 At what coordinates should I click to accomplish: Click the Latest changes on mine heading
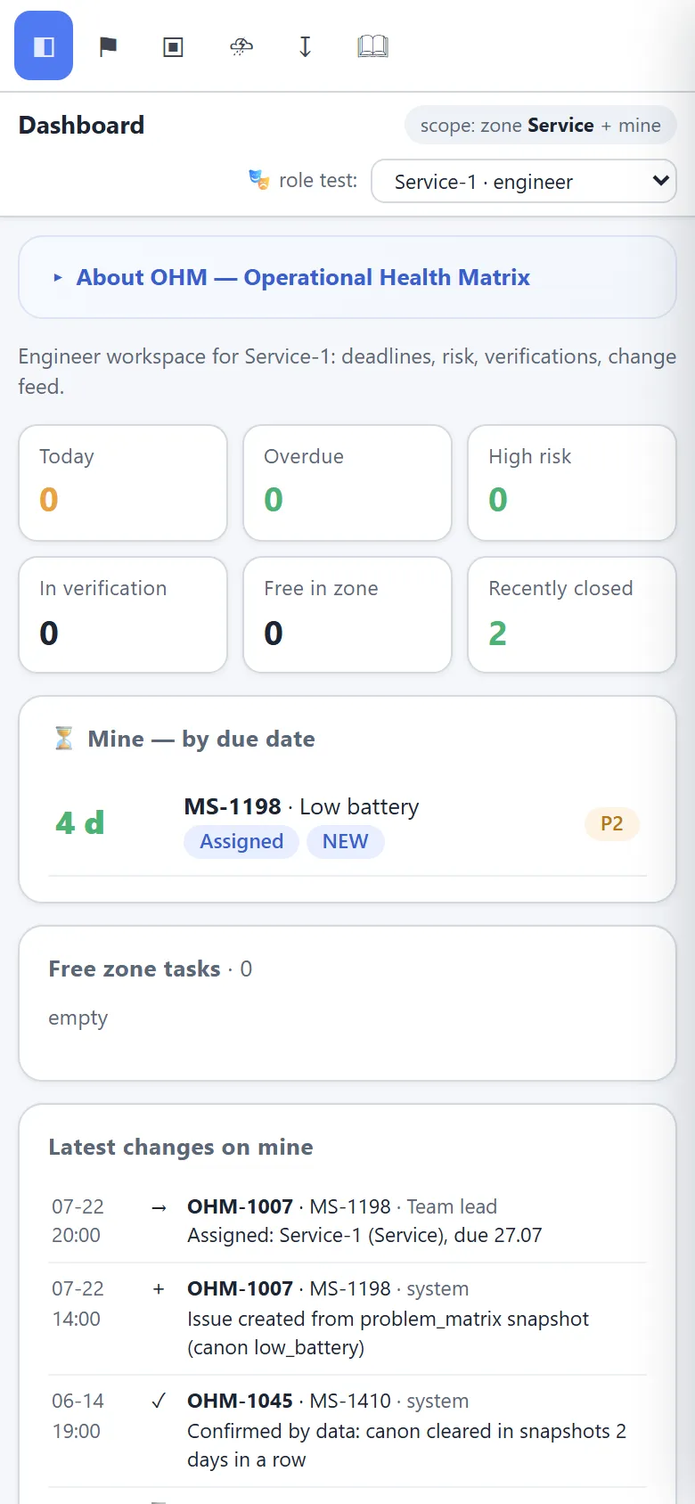click(181, 1147)
